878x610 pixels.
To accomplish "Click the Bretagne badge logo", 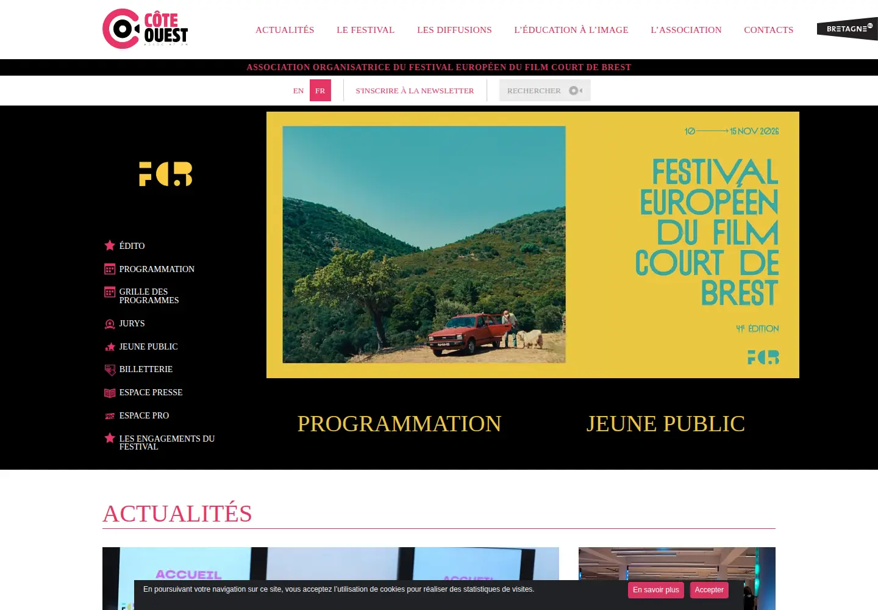I will pos(848,29).
